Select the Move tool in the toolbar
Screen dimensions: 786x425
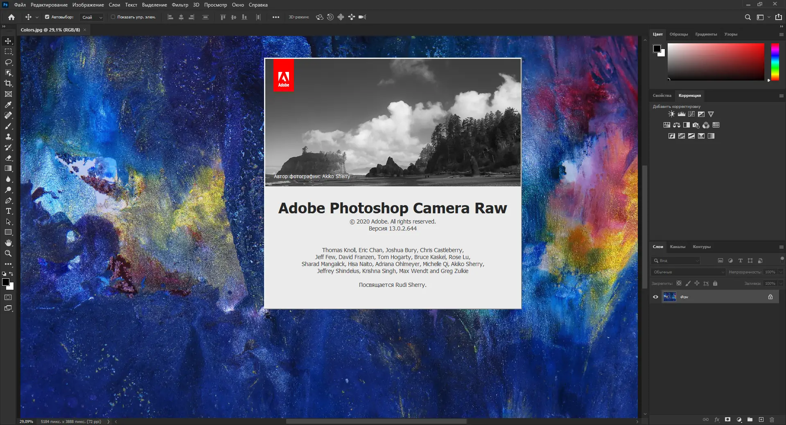pos(8,41)
